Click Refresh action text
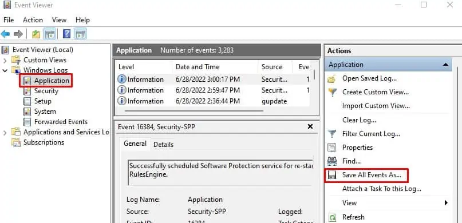This screenshot has width=462, height=223. [x=353, y=217]
